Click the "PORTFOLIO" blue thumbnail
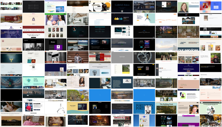Viewport: 222px width, 127px height. 144,108
